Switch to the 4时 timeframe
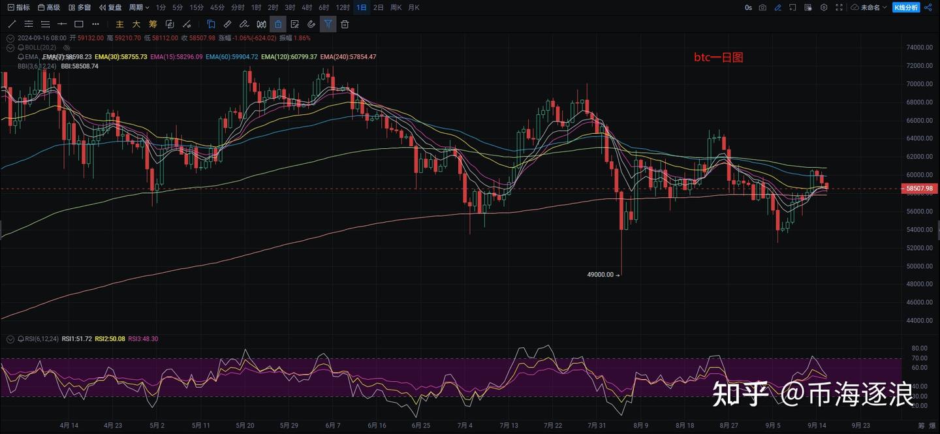940x434 pixels. 307,7
